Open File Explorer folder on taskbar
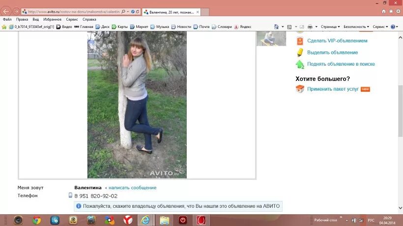 coord(165,220)
